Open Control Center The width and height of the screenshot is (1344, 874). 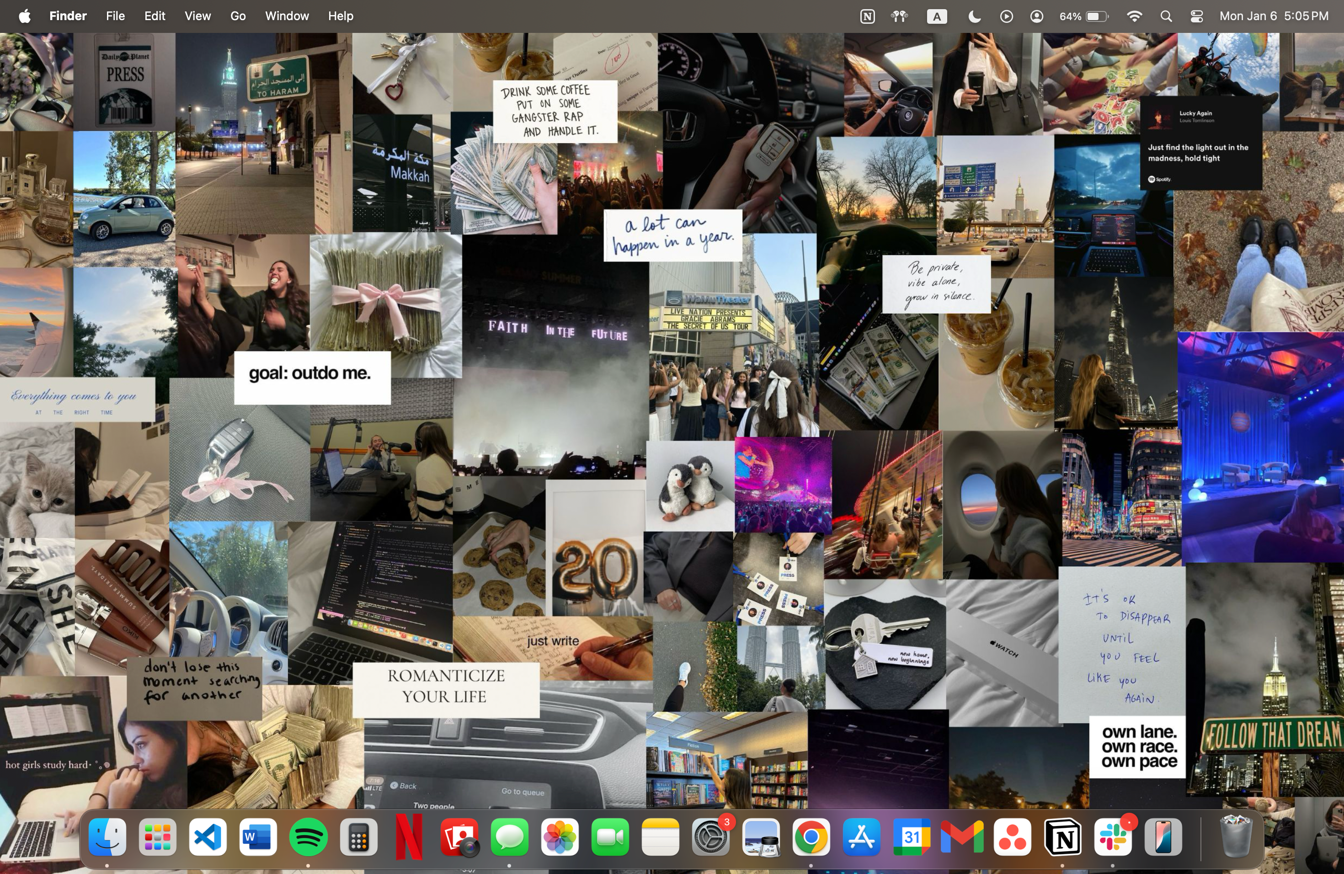pos(1197,16)
